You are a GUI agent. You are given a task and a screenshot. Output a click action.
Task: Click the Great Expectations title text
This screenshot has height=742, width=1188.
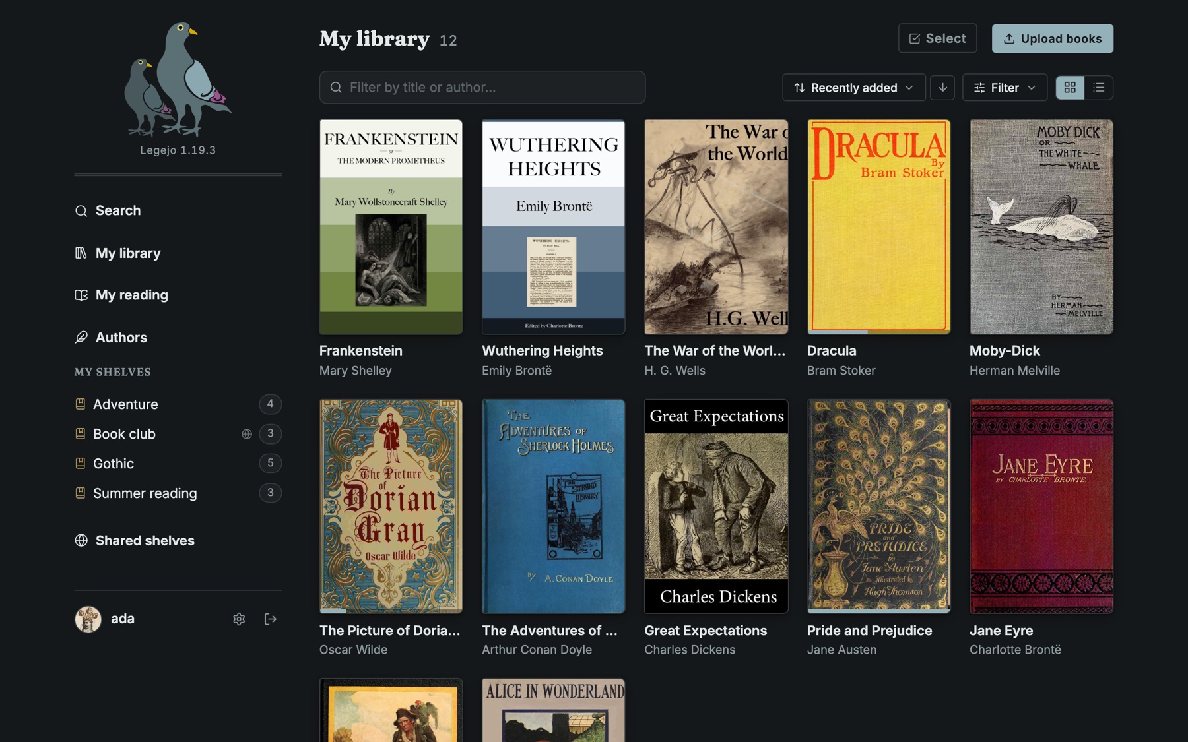[706, 631]
